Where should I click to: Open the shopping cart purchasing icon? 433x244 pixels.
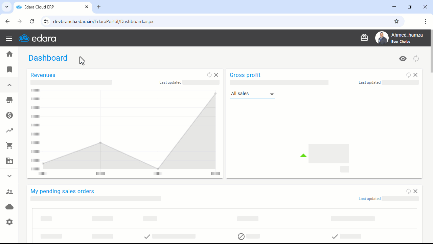coord(9,146)
